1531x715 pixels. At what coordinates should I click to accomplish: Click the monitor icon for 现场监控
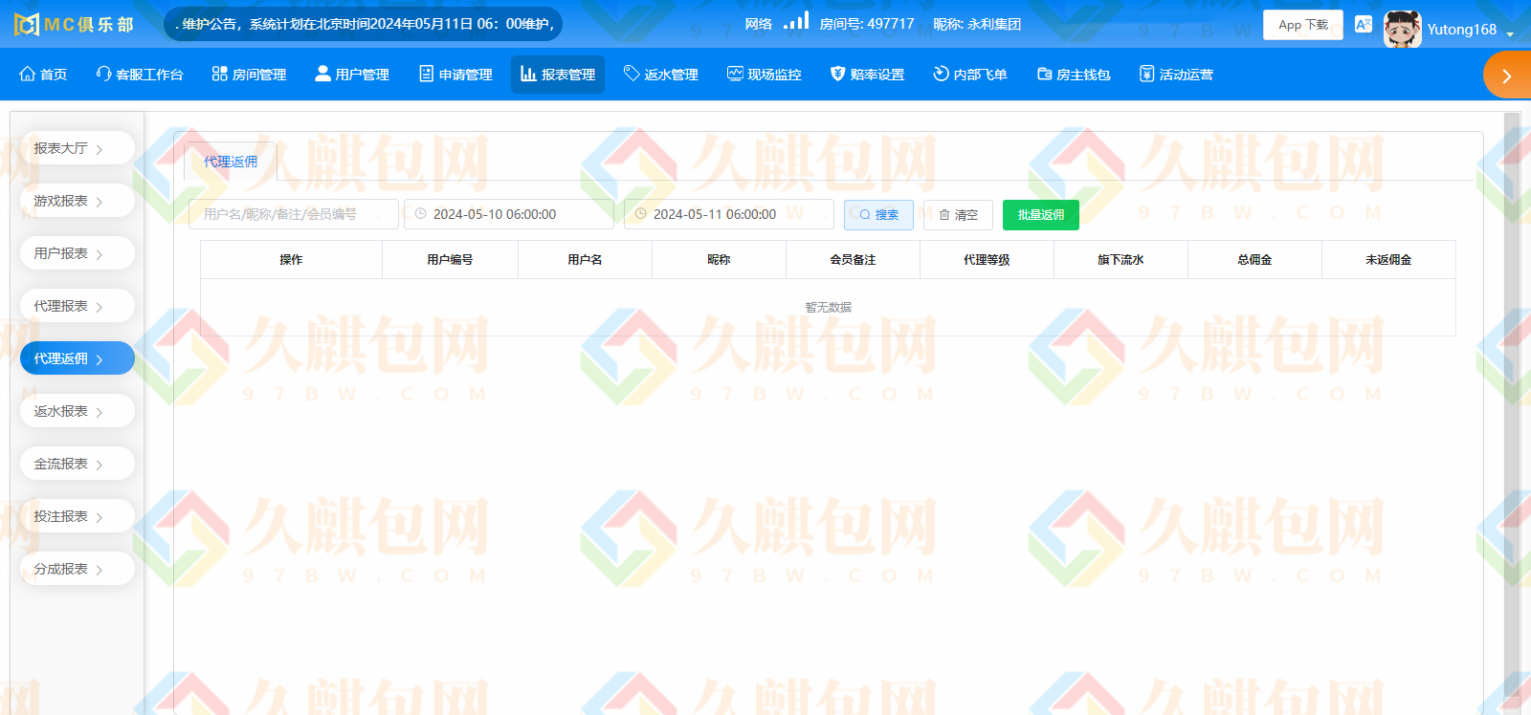[735, 74]
